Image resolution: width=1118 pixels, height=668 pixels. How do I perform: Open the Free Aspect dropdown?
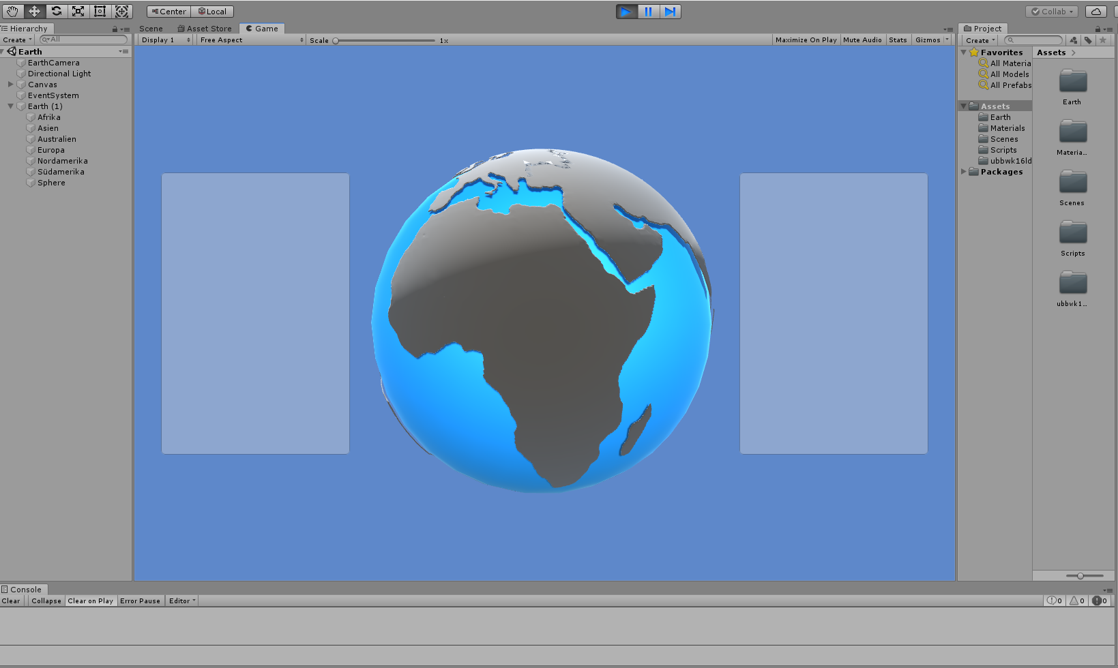click(251, 40)
